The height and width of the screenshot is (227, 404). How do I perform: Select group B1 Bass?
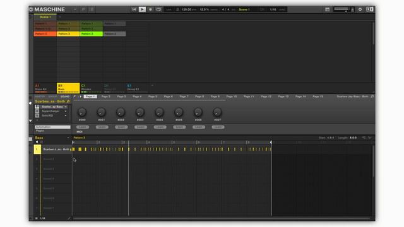(x=68, y=88)
